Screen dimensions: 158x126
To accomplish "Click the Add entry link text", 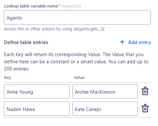I will [139, 42].
